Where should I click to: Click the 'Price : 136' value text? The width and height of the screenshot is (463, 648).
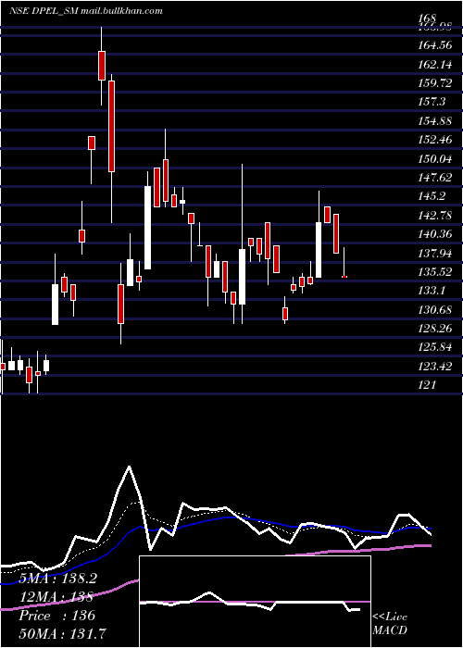pyautogui.click(x=57, y=616)
